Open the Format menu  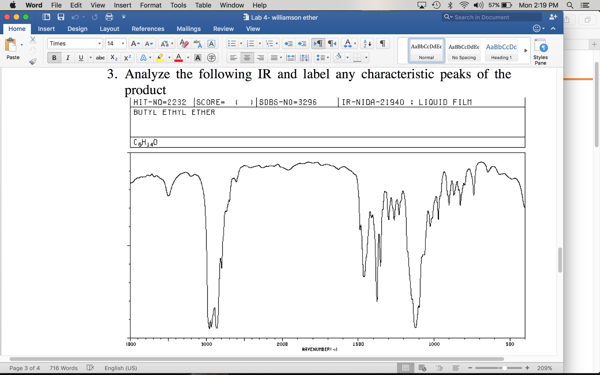point(150,5)
